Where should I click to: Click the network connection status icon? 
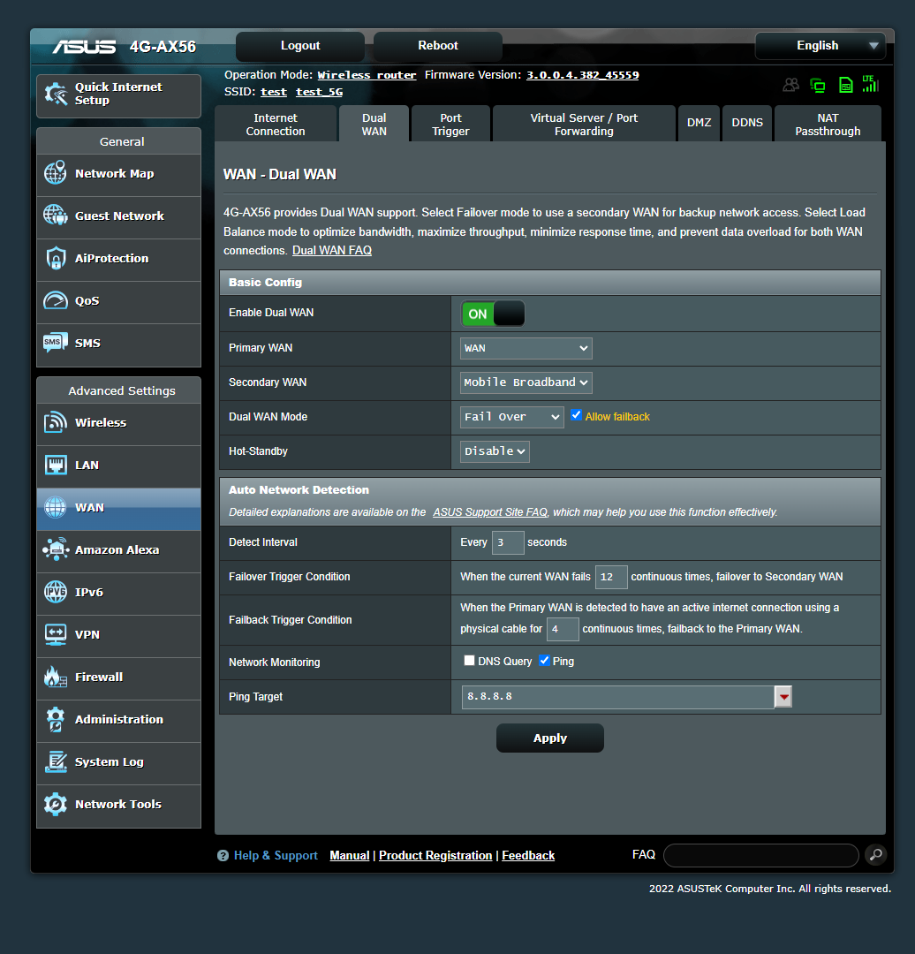[x=818, y=85]
